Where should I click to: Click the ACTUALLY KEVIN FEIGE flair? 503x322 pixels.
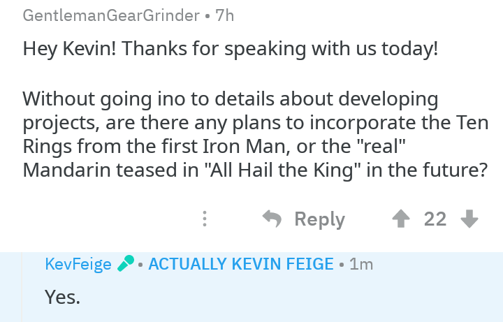coord(240,264)
